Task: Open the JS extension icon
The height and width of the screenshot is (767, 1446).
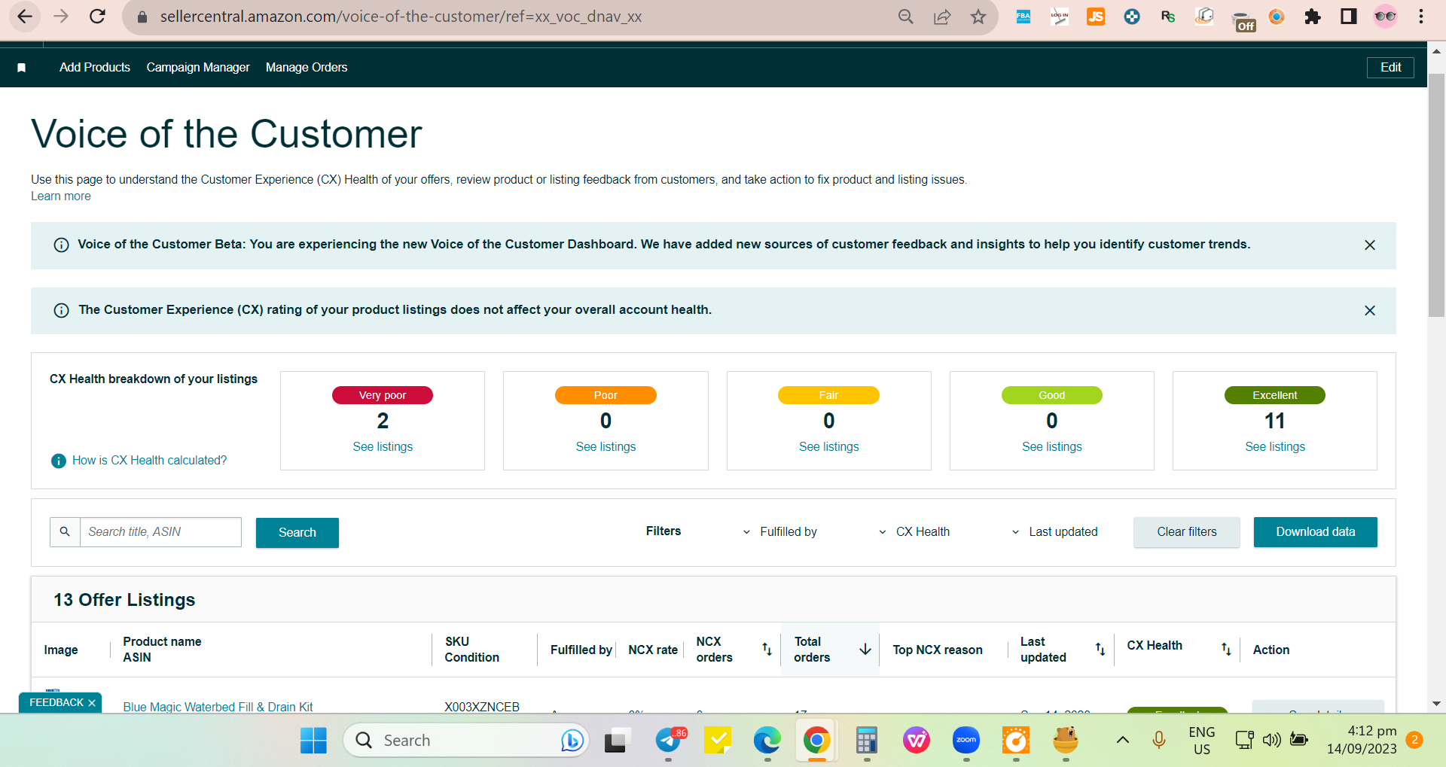Action: coord(1096,17)
